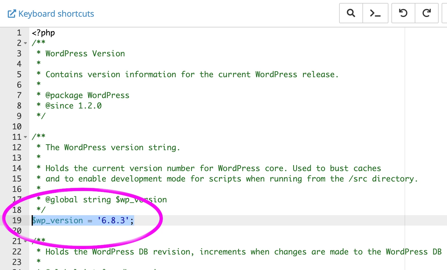Open the Keyboard shortcuts link
Viewport: 447px width, 270px height.
click(x=56, y=13)
